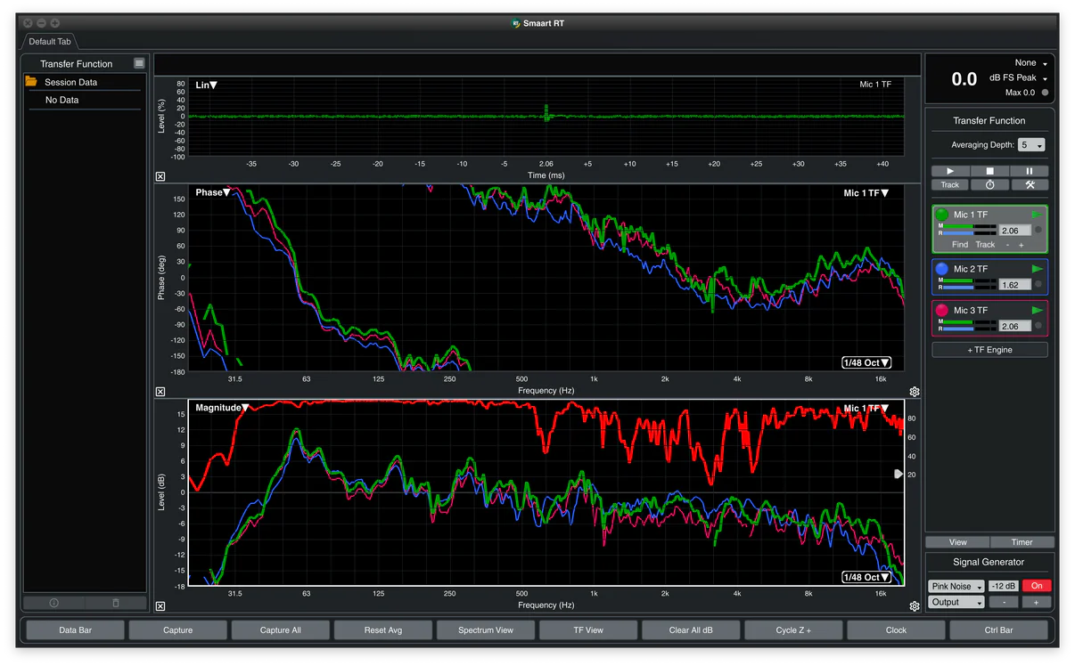The image size is (1075, 666).
Task: Click the blue Mic 2 TF color circle
Action: point(942,269)
